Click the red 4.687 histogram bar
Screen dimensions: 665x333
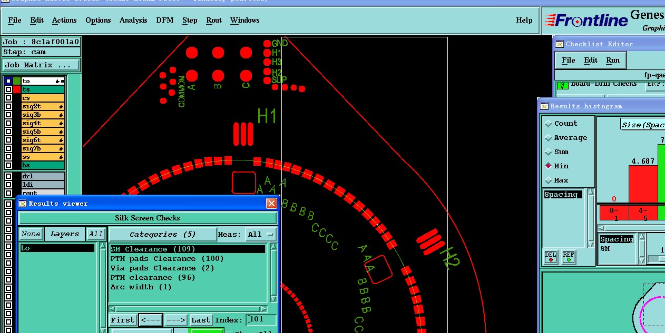[643, 184]
